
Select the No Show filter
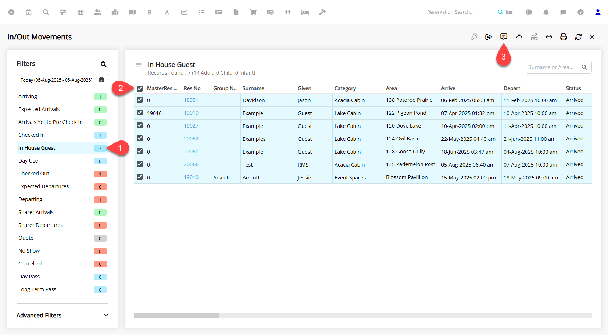pos(62,251)
